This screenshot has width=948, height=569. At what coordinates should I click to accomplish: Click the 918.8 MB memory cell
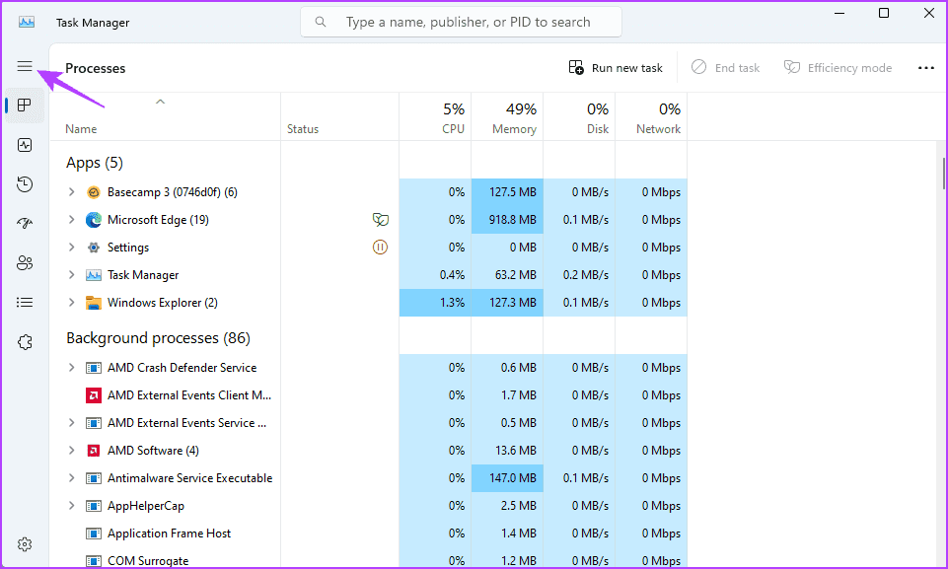507,220
